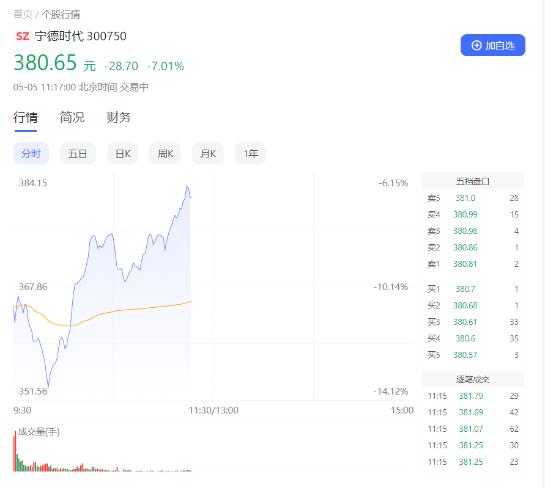This screenshot has height=488, width=545.
Task: Click 买5 price 380.57
Action: click(x=465, y=355)
